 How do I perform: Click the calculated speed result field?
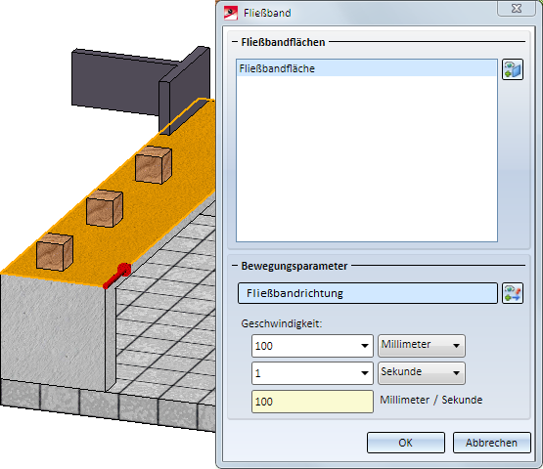pos(312,402)
